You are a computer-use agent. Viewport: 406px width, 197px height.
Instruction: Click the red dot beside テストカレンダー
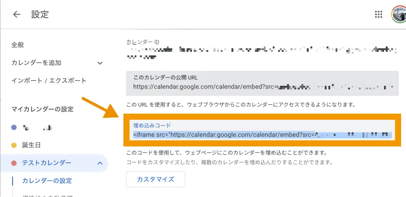tap(14, 163)
